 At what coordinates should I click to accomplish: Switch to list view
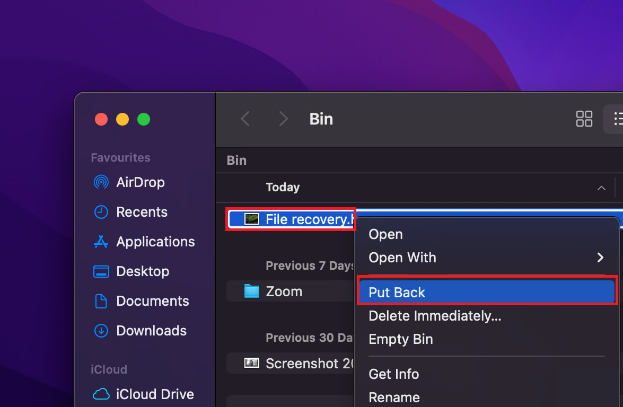[617, 119]
